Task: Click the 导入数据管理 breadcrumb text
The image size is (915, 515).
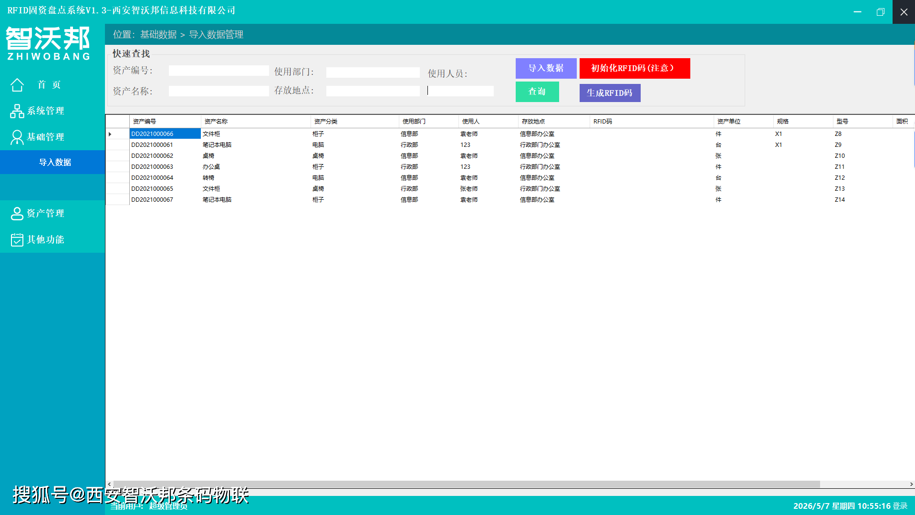Action: click(216, 35)
